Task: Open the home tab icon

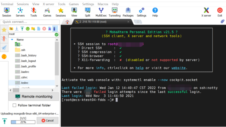Action: click(x=67, y=22)
